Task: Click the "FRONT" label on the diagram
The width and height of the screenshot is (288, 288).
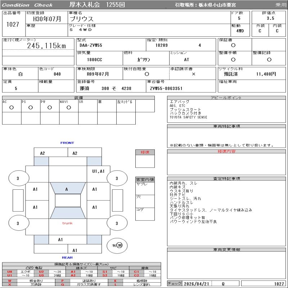Action: (x=67, y=143)
